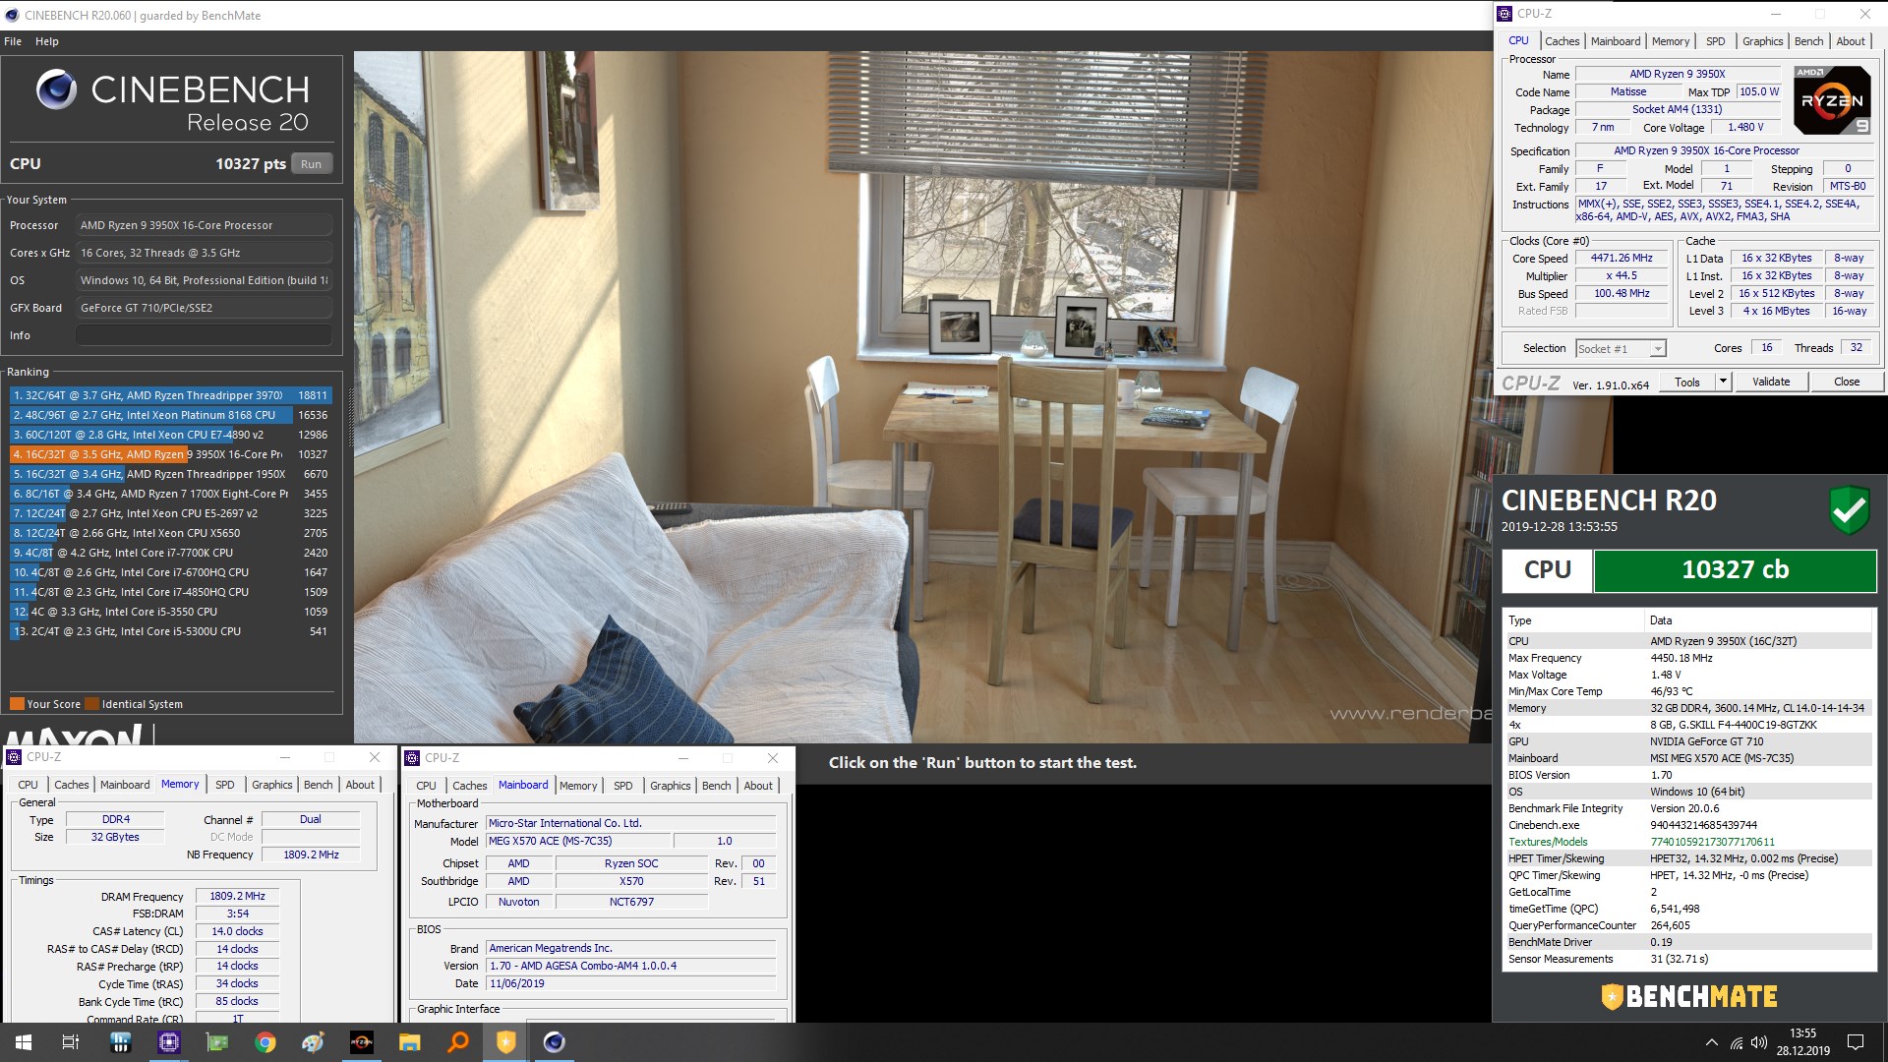This screenshot has width=1888, height=1062.
Task: Click the orange magnifier taskbar icon
Action: pos(457,1042)
